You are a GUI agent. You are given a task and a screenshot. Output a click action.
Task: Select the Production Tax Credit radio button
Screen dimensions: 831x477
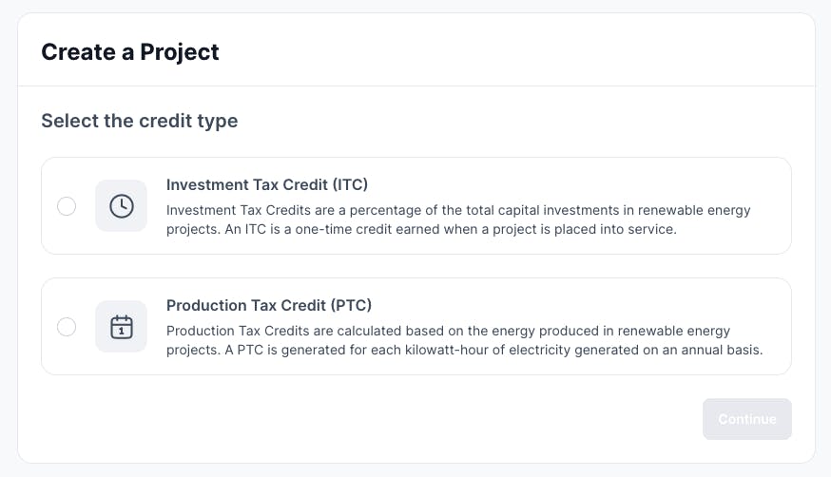click(67, 327)
